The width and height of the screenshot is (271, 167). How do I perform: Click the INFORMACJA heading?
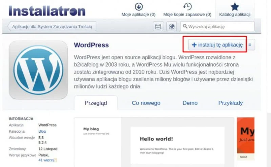[21, 119]
